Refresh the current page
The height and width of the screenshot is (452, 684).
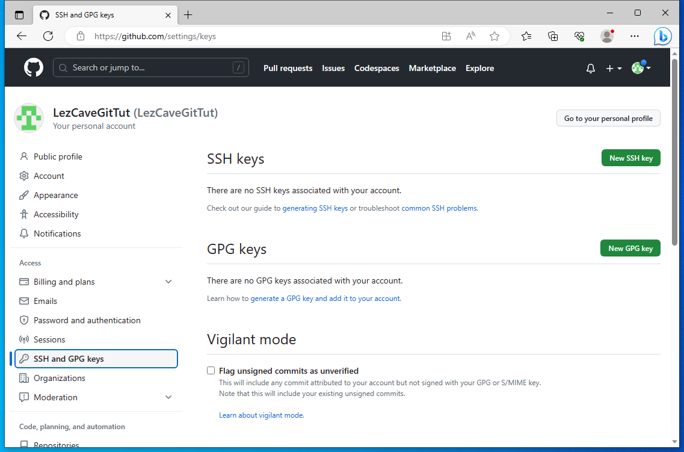pyautogui.click(x=48, y=36)
